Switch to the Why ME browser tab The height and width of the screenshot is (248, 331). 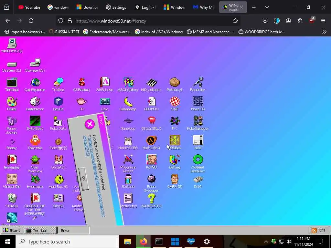(x=204, y=7)
